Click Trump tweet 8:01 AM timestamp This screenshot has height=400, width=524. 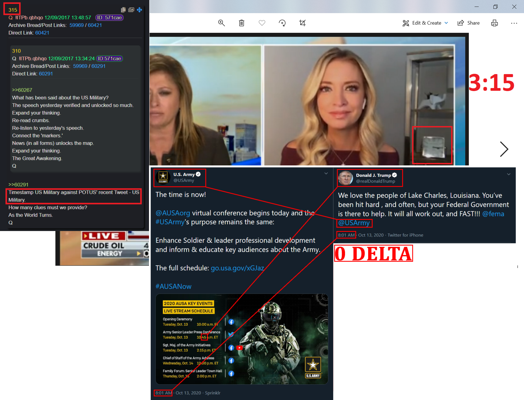click(x=346, y=235)
